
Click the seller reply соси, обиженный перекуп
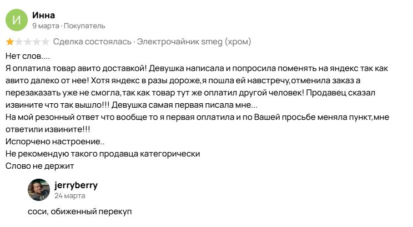pyautogui.click(x=79, y=211)
